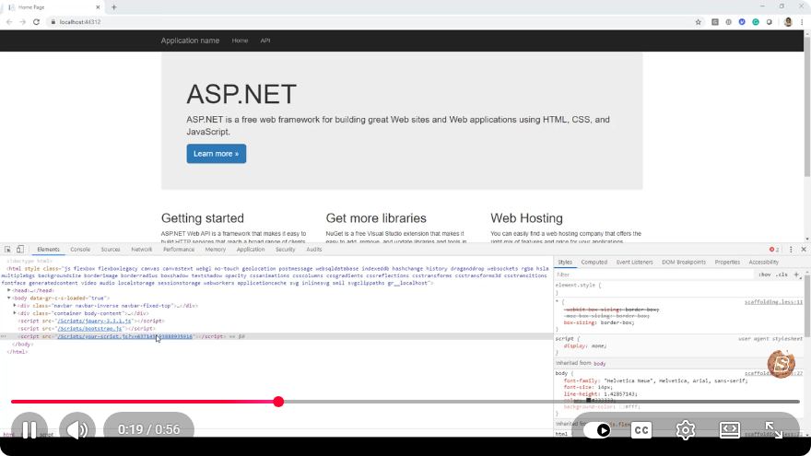The width and height of the screenshot is (811, 456).
Task: Switch to Console tab
Action: (80, 250)
